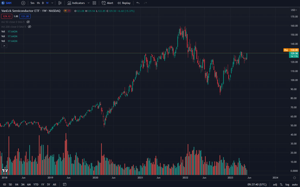Expand the Indicators favorites dropdown arrow
This screenshot has width=300, height=187.
pyautogui.click(x=88, y=3)
